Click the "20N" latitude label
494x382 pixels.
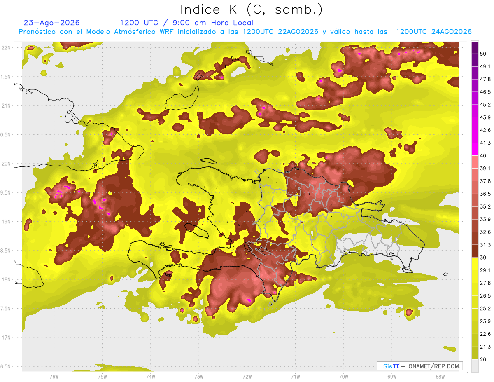point(6,164)
